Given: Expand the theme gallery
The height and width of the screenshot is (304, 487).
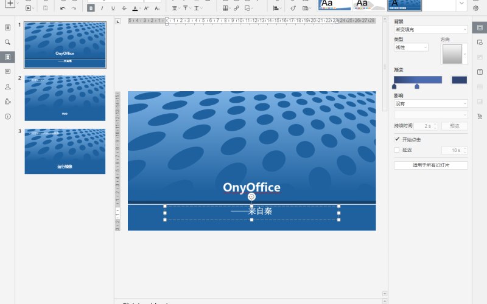Looking at the screenshot, I should tap(461, 4).
